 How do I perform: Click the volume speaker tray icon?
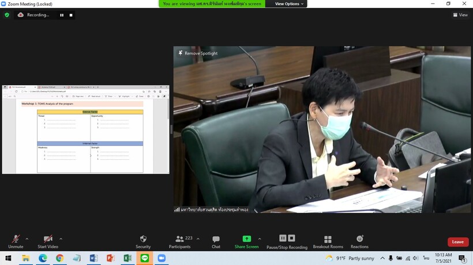[x=416, y=258]
